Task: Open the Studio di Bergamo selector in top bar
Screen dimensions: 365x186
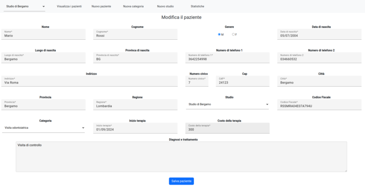Action: (24, 7)
